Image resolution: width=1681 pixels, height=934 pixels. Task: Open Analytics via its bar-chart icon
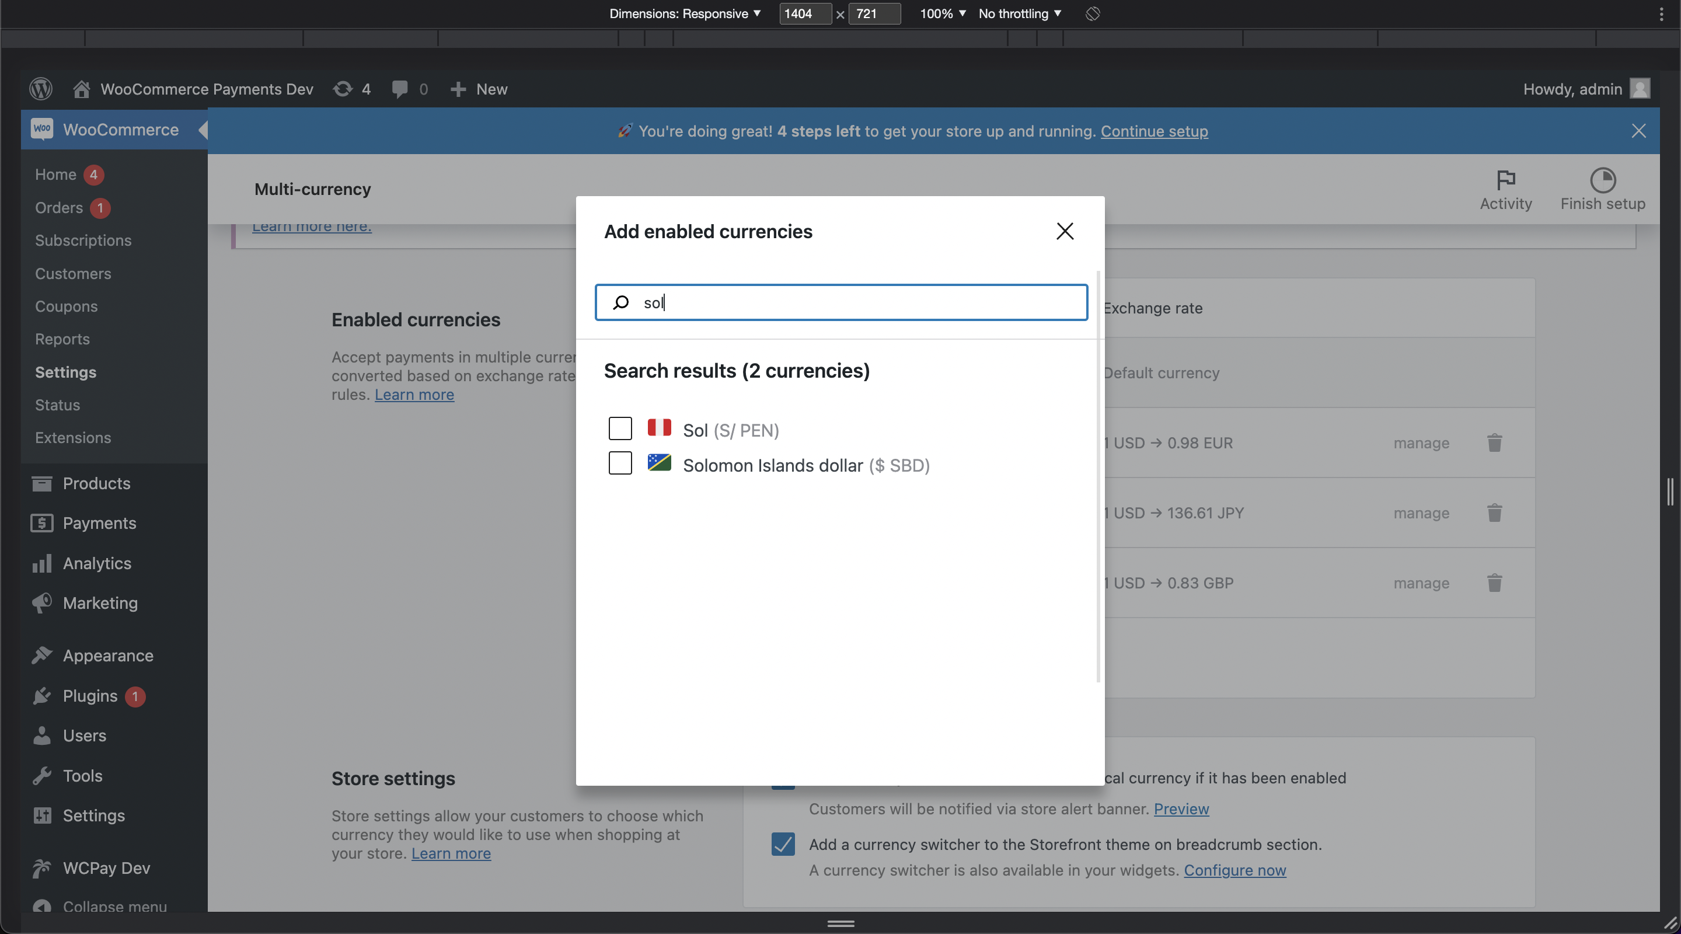pos(42,563)
